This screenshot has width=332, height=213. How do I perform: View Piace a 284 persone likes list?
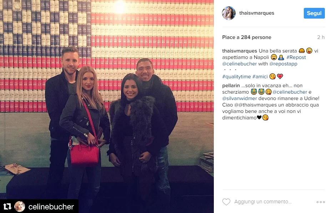[x=247, y=37]
